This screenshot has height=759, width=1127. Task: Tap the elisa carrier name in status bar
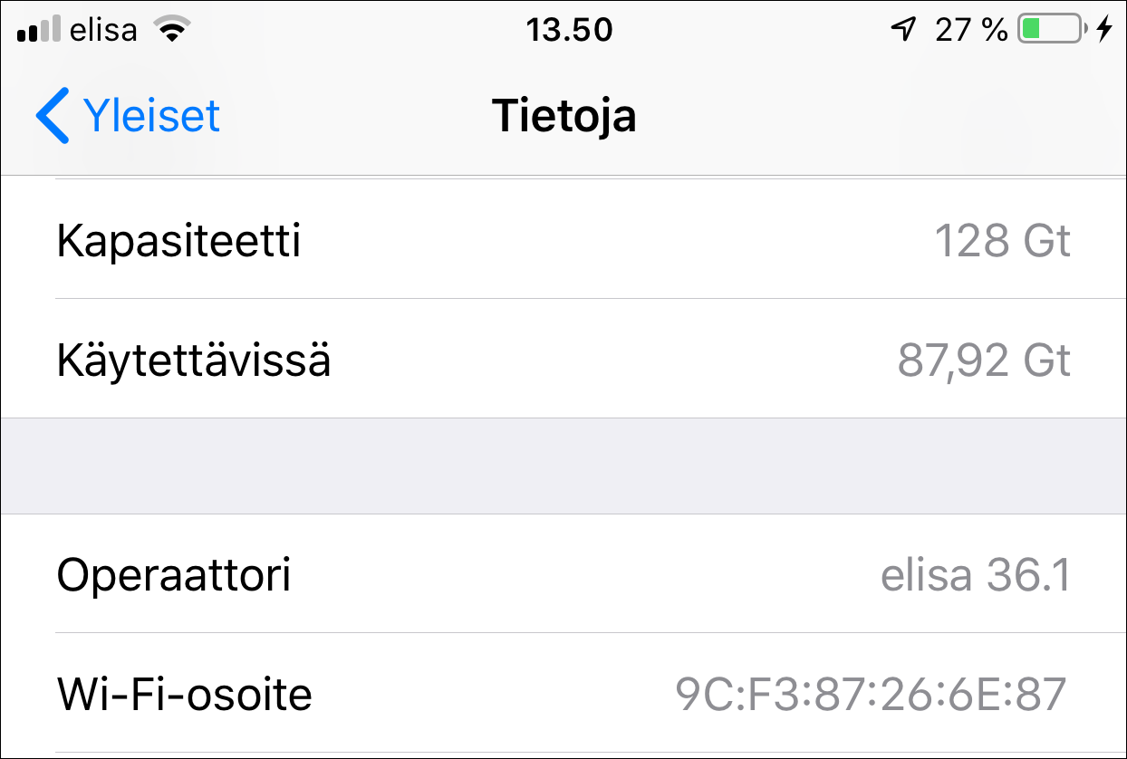102,29
